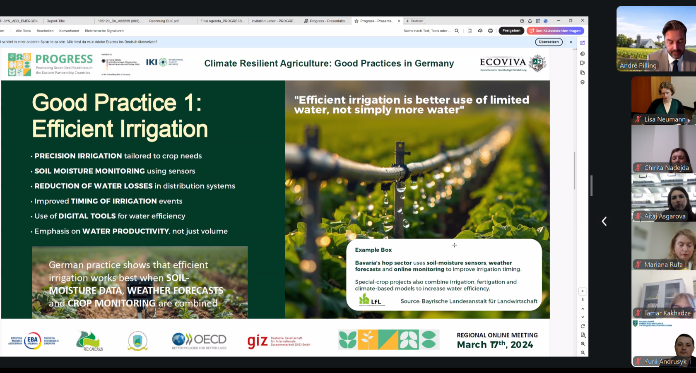Open the KI-Assistent panel in the right sidebar
Image resolution: width=696 pixels, height=373 pixels.
(x=583, y=42)
